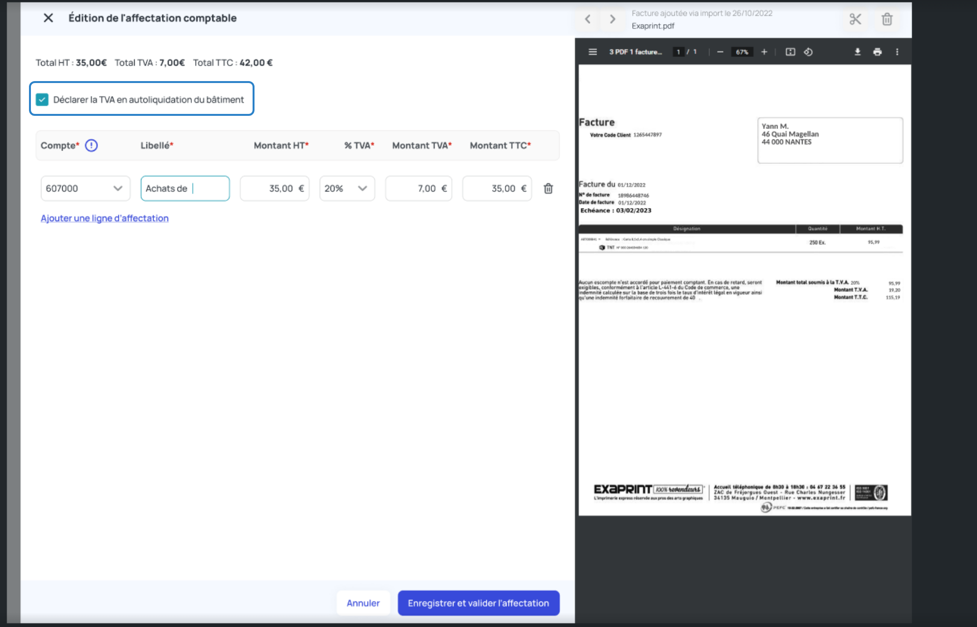Delete the 607000 allocation line
This screenshot has width=977, height=627.
(x=548, y=189)
